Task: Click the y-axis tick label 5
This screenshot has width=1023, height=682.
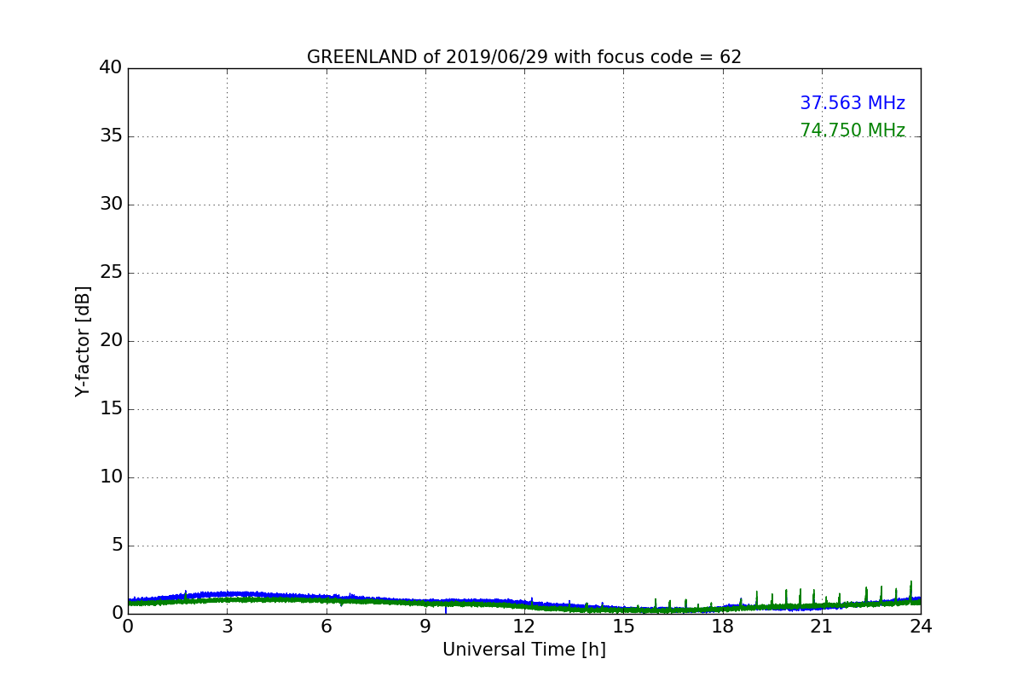Action: (x=117, y=546)
